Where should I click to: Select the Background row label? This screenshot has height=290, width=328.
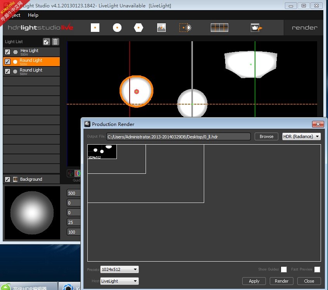(x=31, y=179)
